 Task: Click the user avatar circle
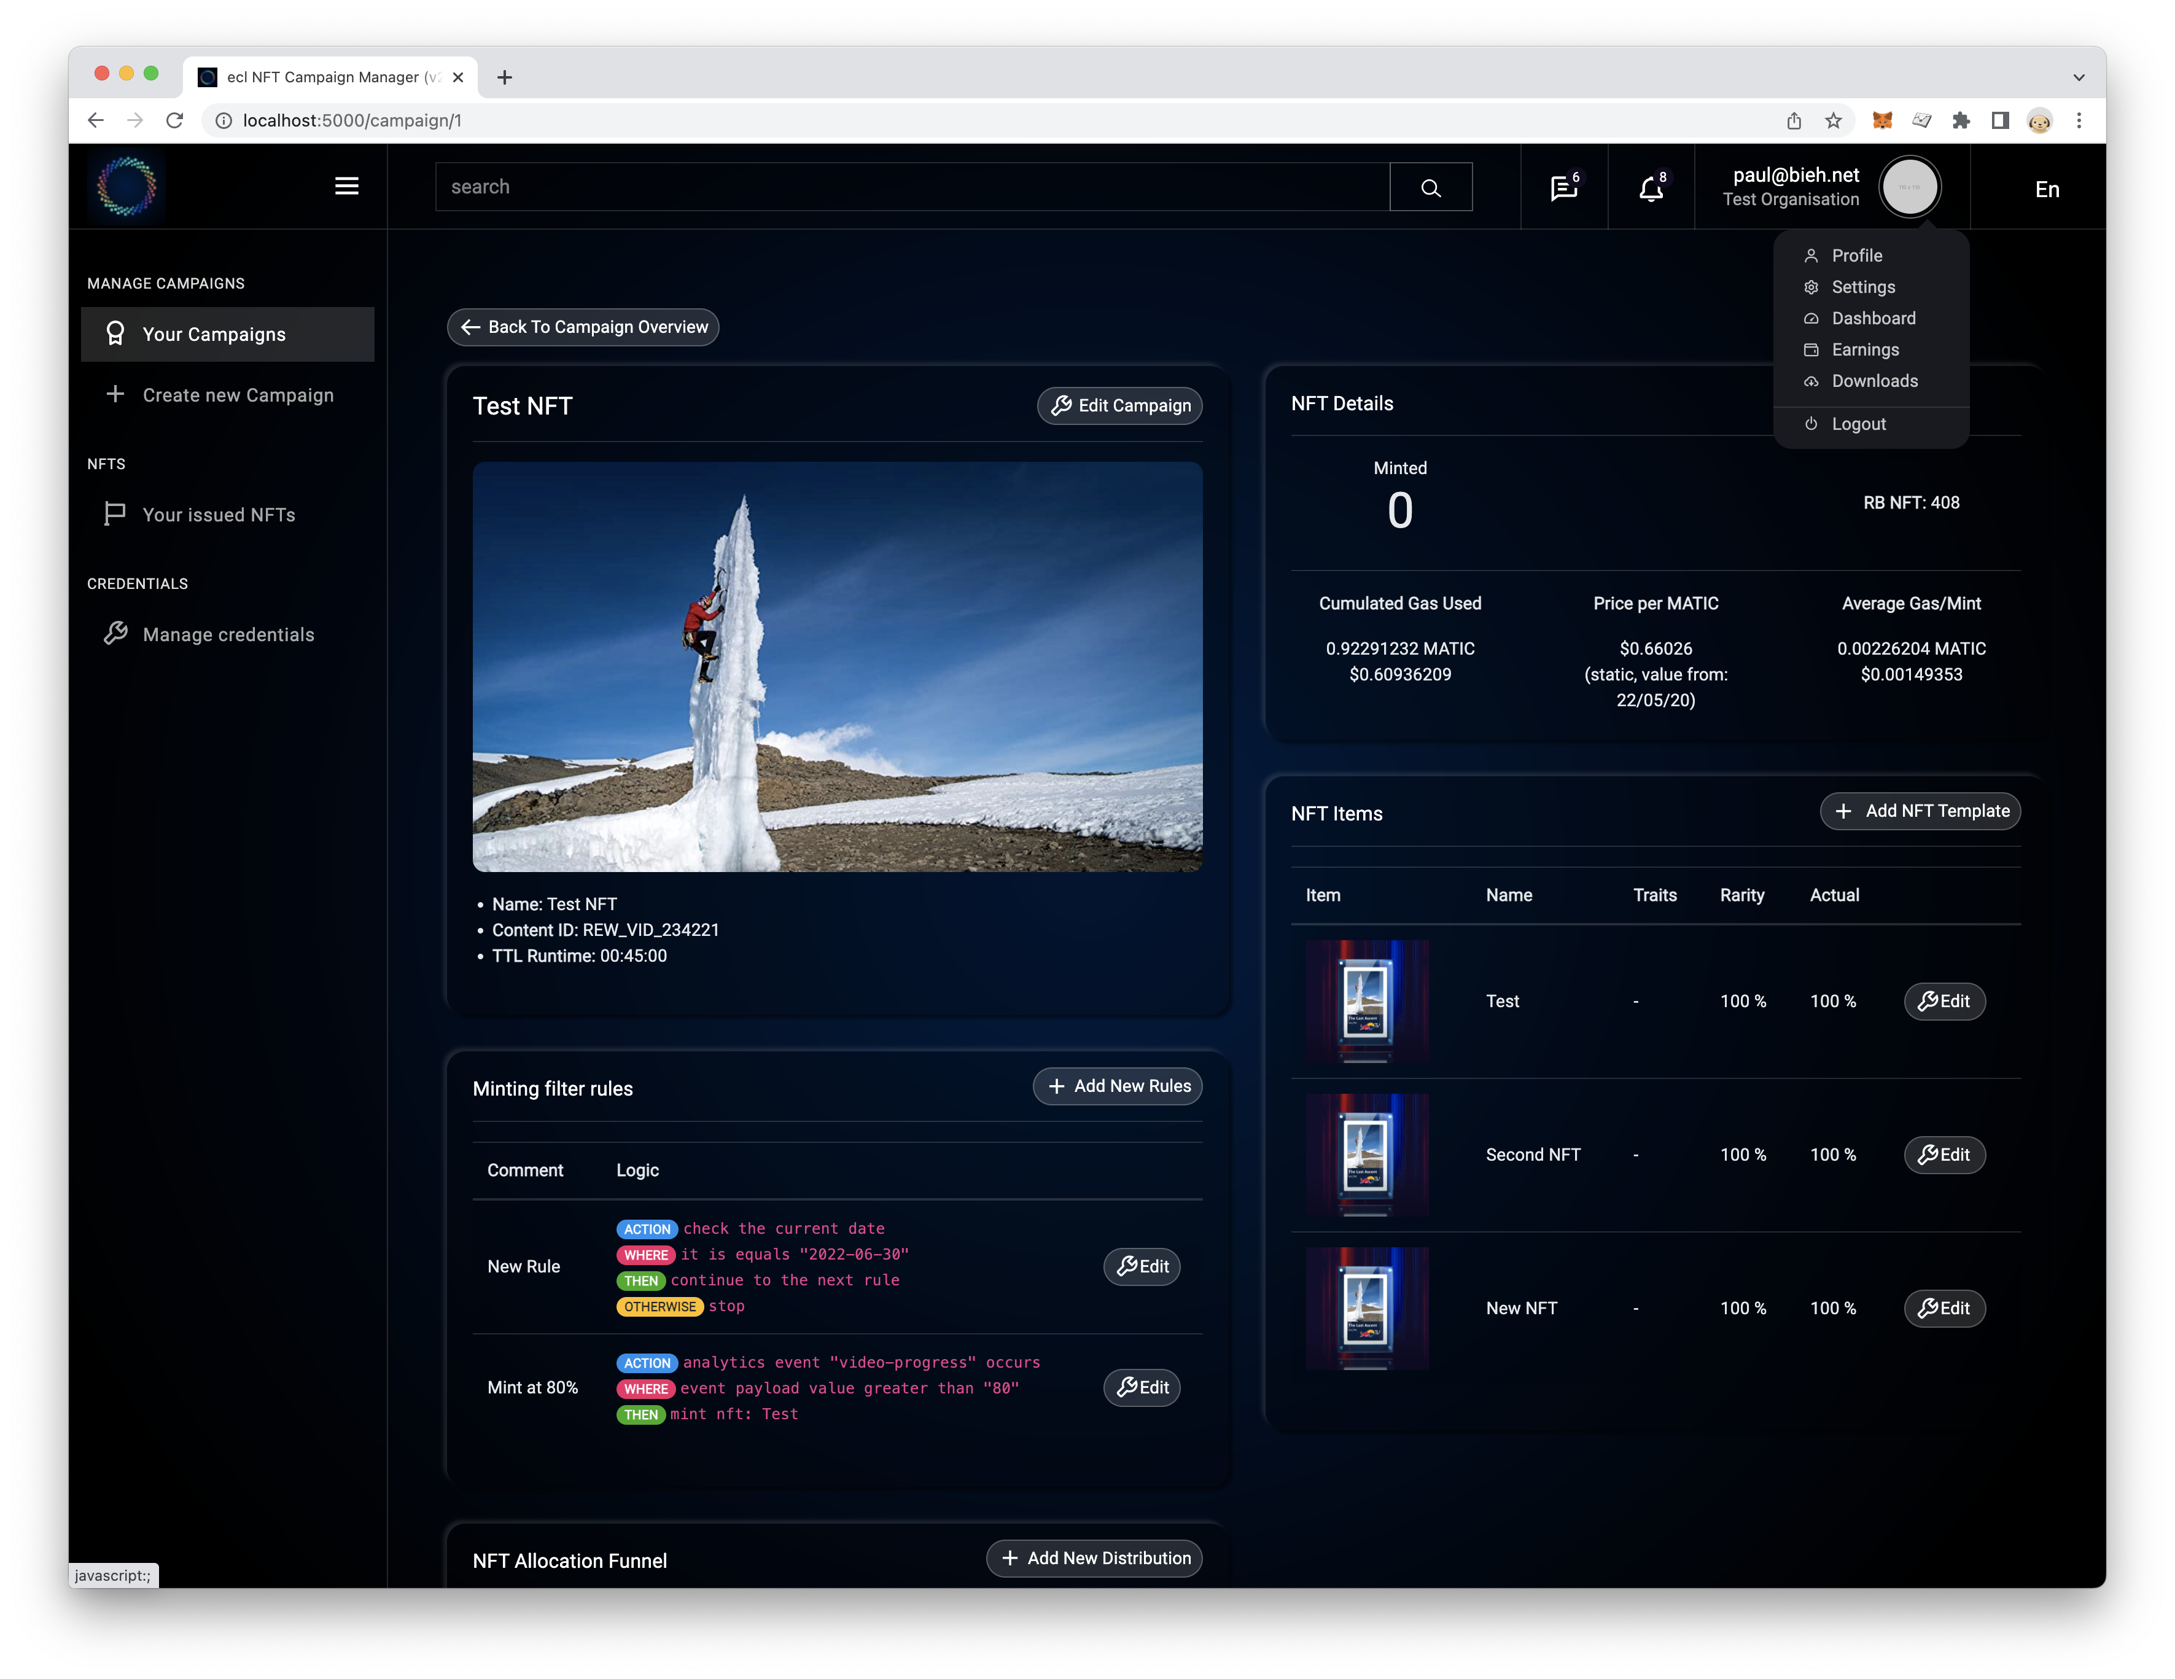tap(1909, 187)
